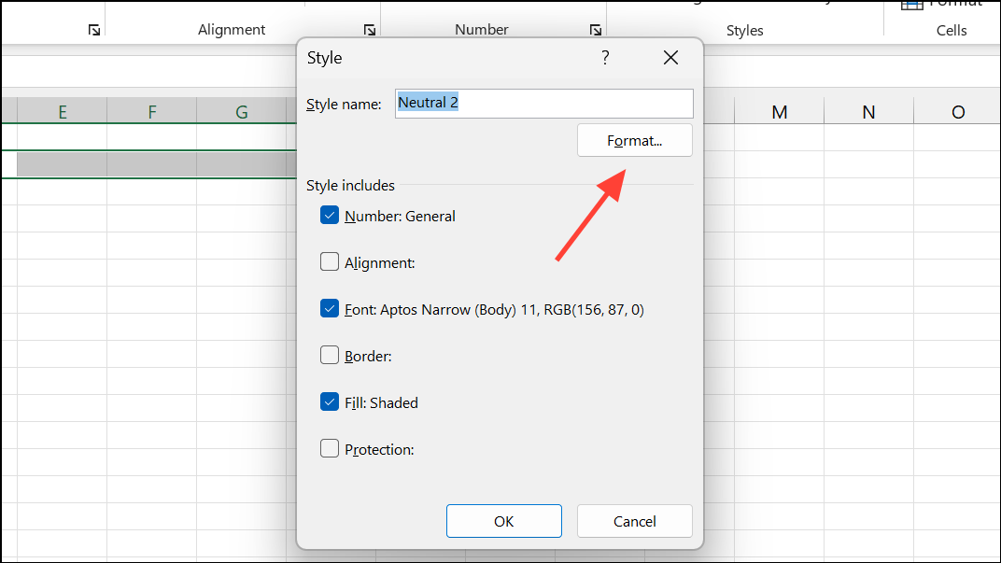
Task: Select column header G
Action: coord(241,111)
